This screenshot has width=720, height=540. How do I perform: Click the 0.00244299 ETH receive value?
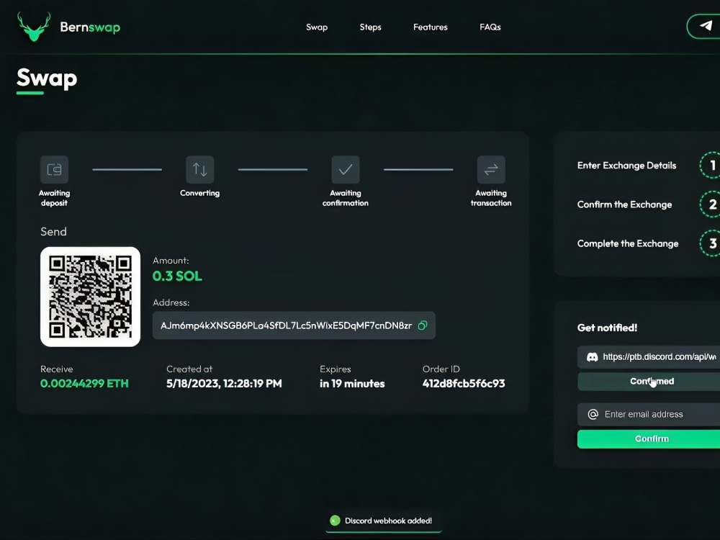click(x=84, y=384)
